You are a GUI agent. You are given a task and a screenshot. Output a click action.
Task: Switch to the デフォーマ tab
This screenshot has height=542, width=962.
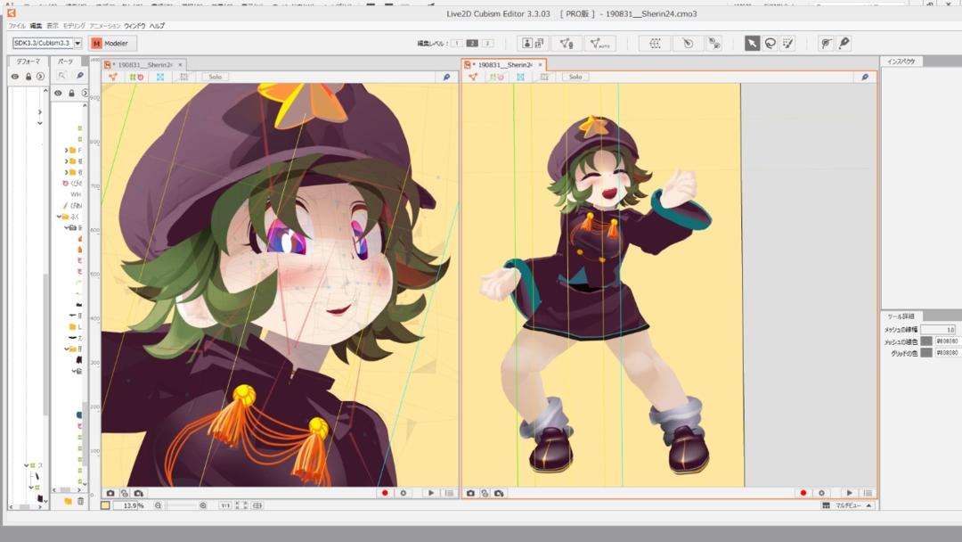29,62
